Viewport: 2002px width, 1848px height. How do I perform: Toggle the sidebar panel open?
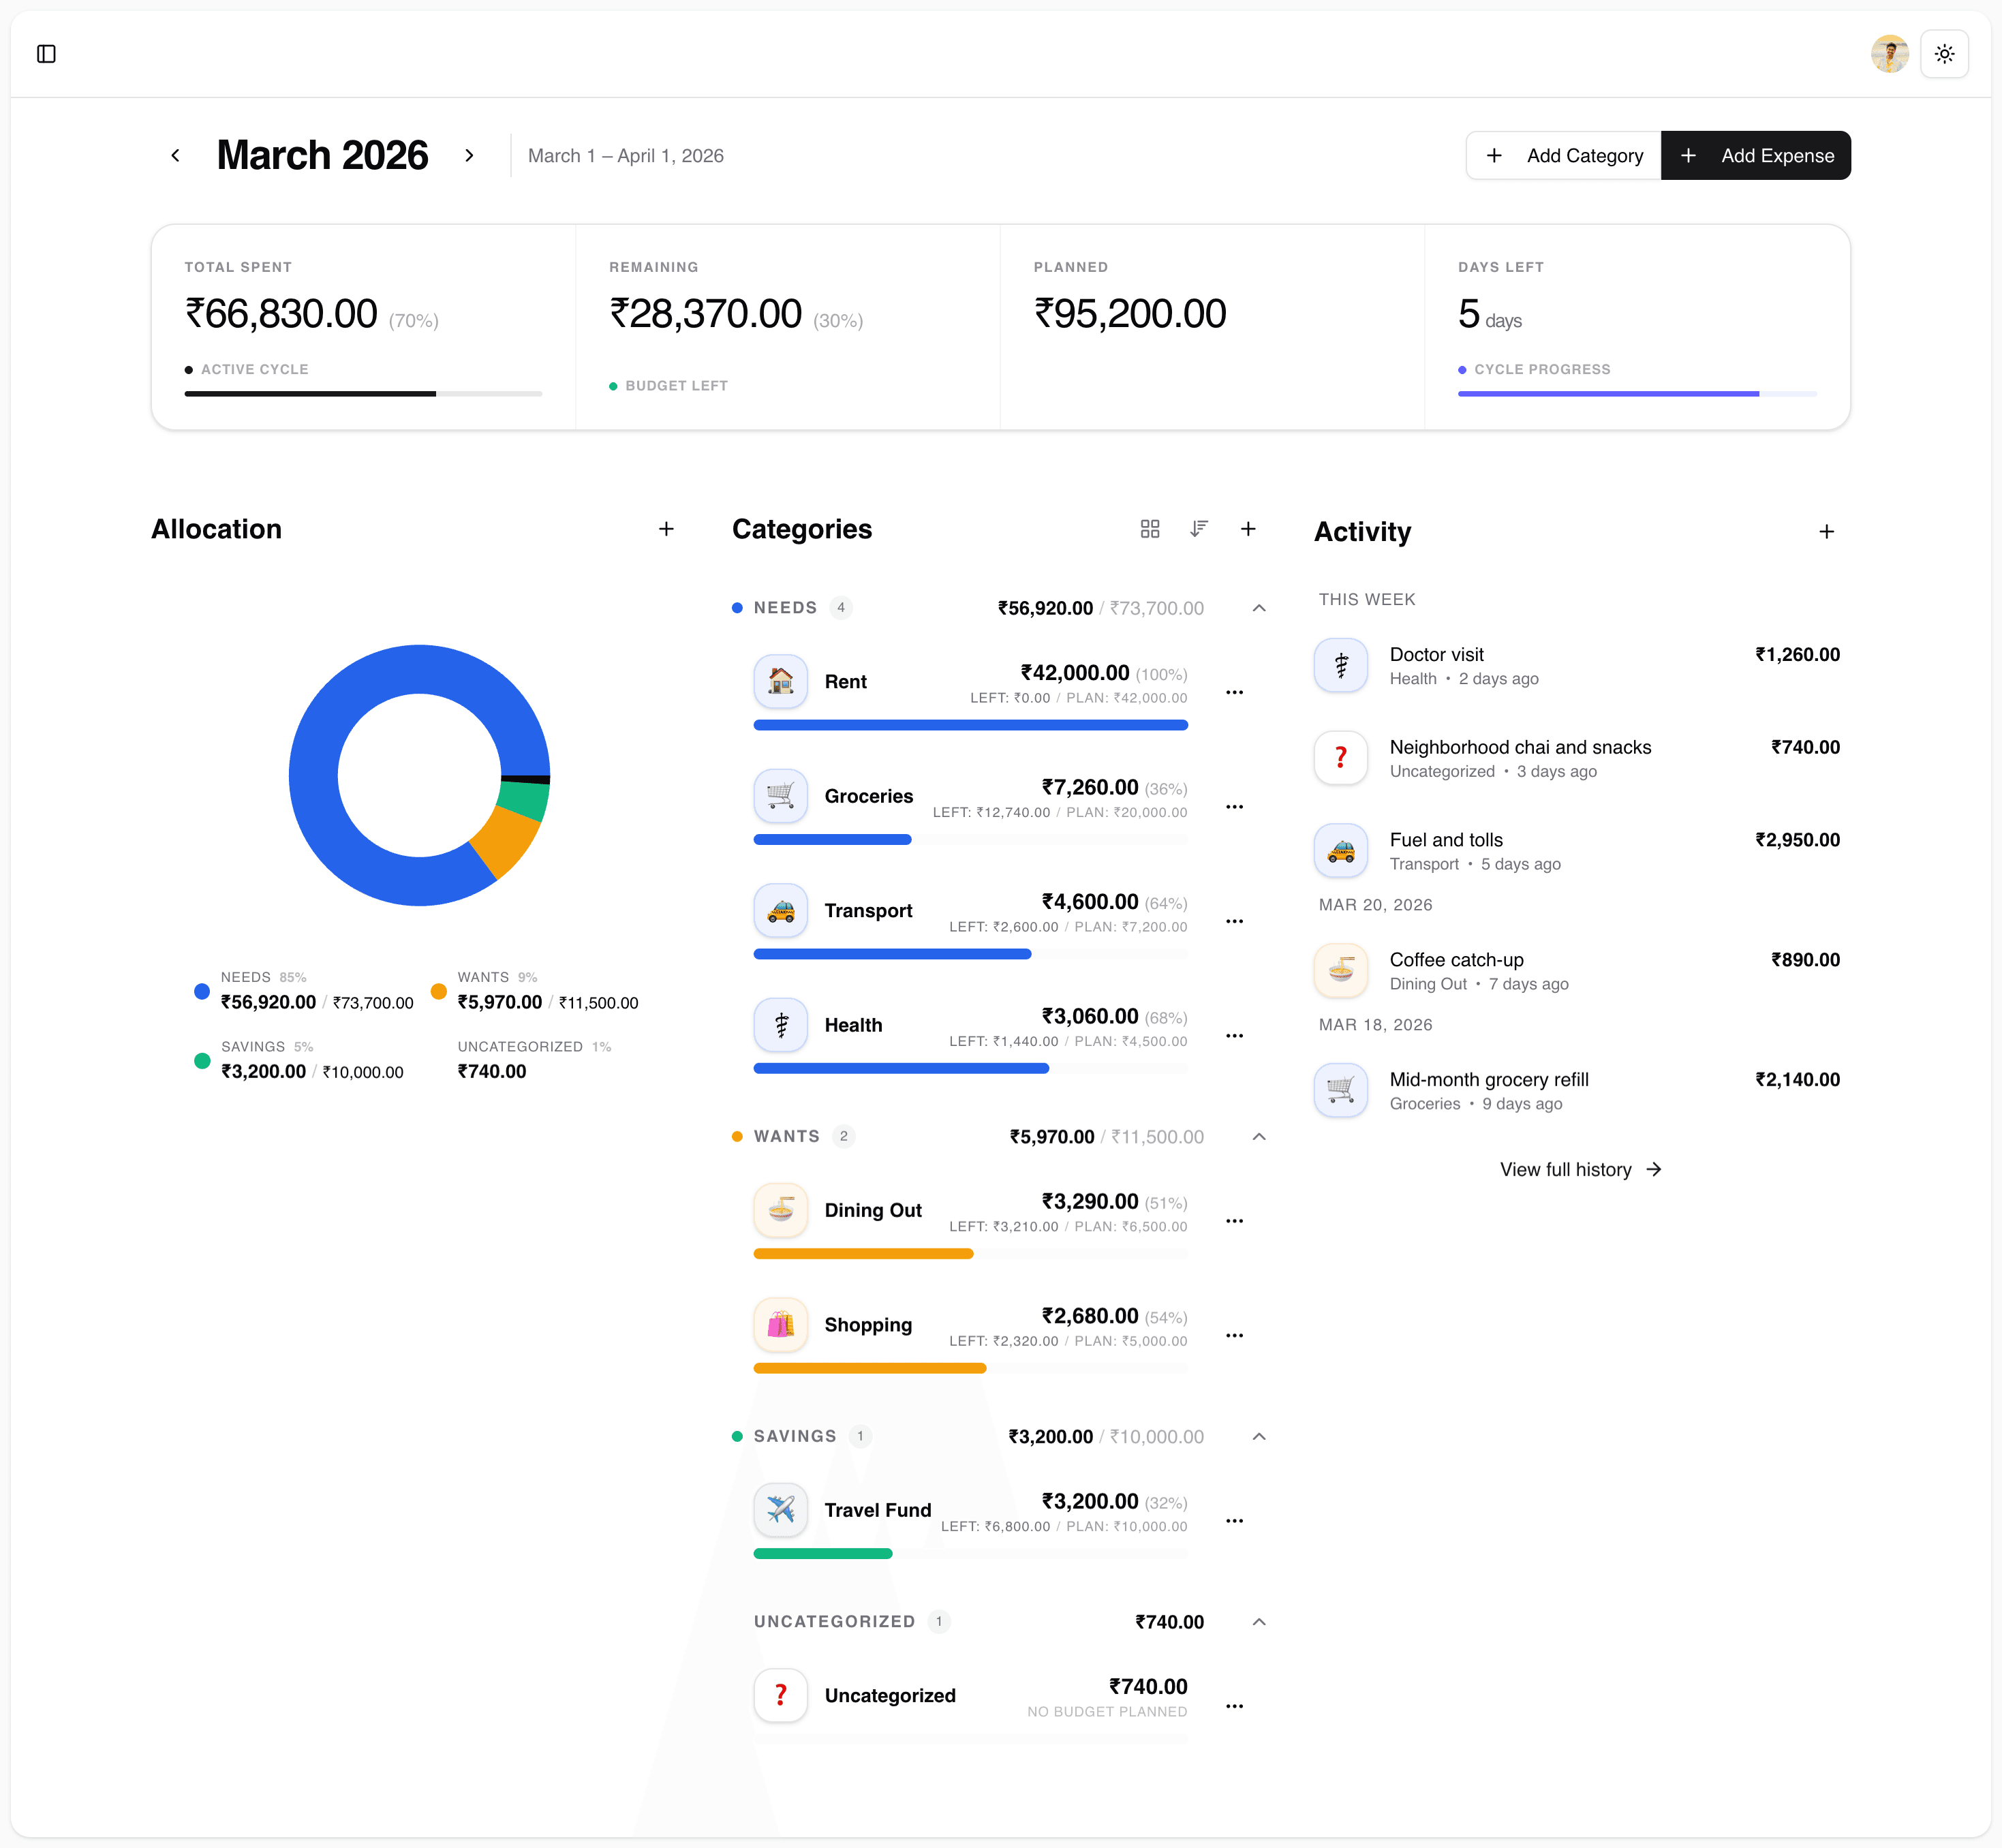pos(47,54)
